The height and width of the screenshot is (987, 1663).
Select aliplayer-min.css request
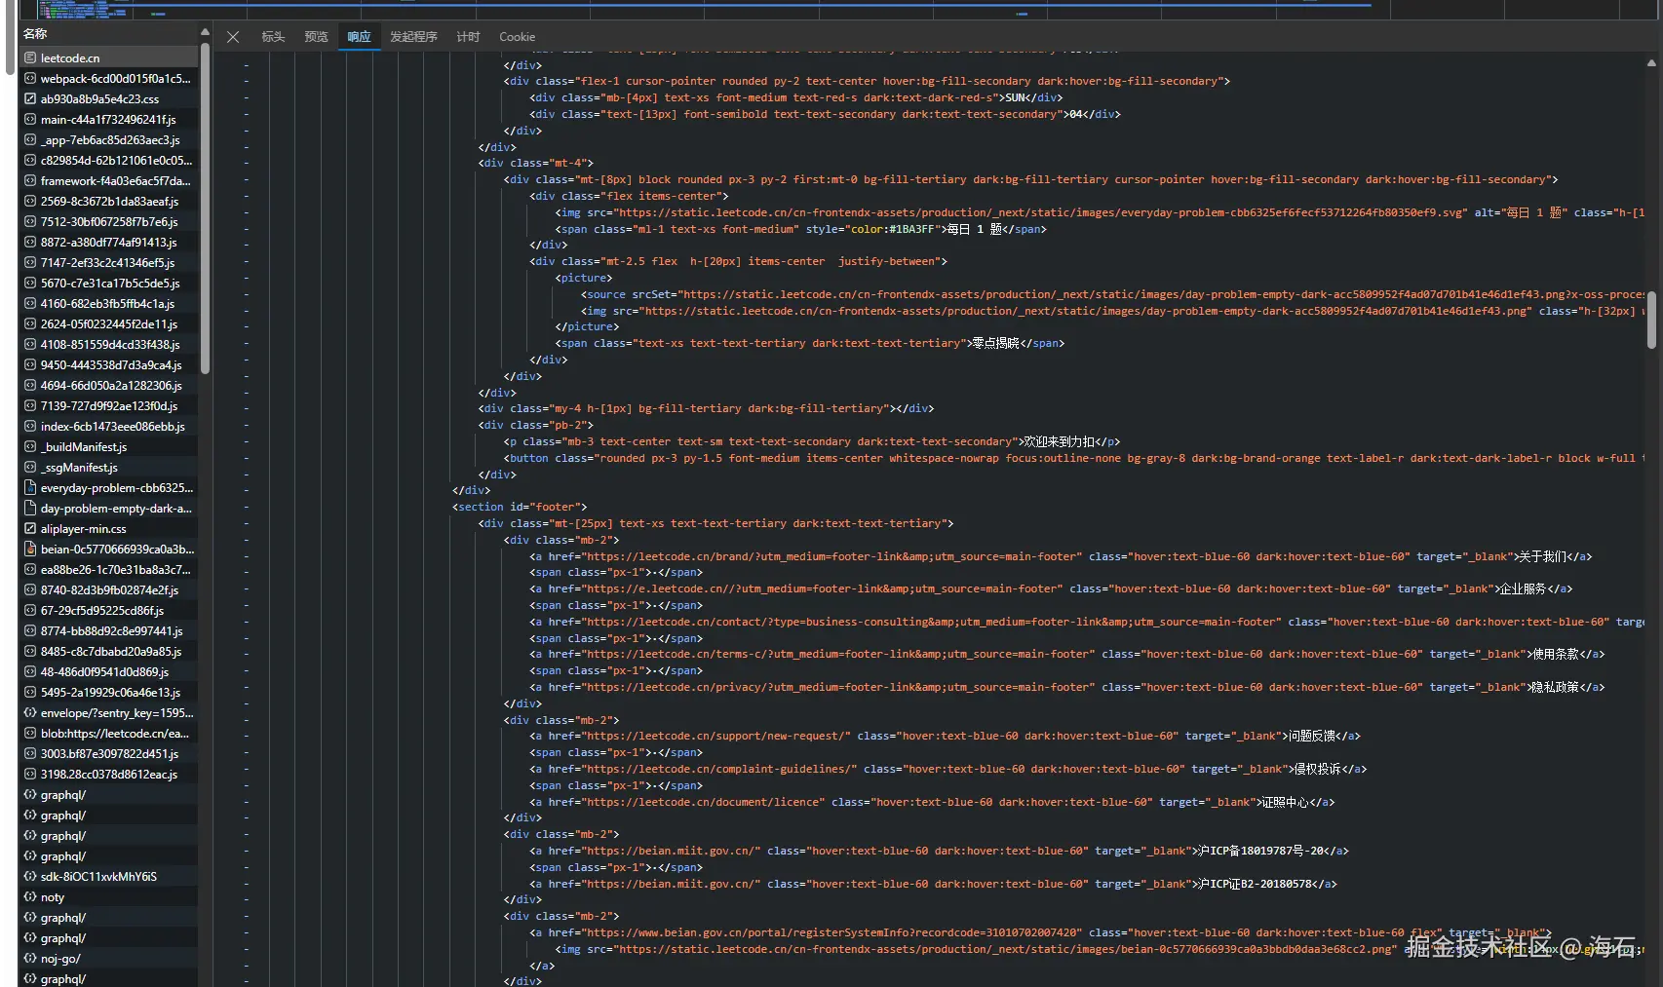coord(109,529)
